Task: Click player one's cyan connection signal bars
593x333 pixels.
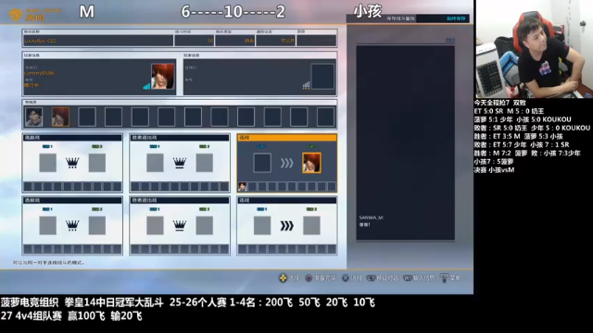Action: (x=146, y=86)
